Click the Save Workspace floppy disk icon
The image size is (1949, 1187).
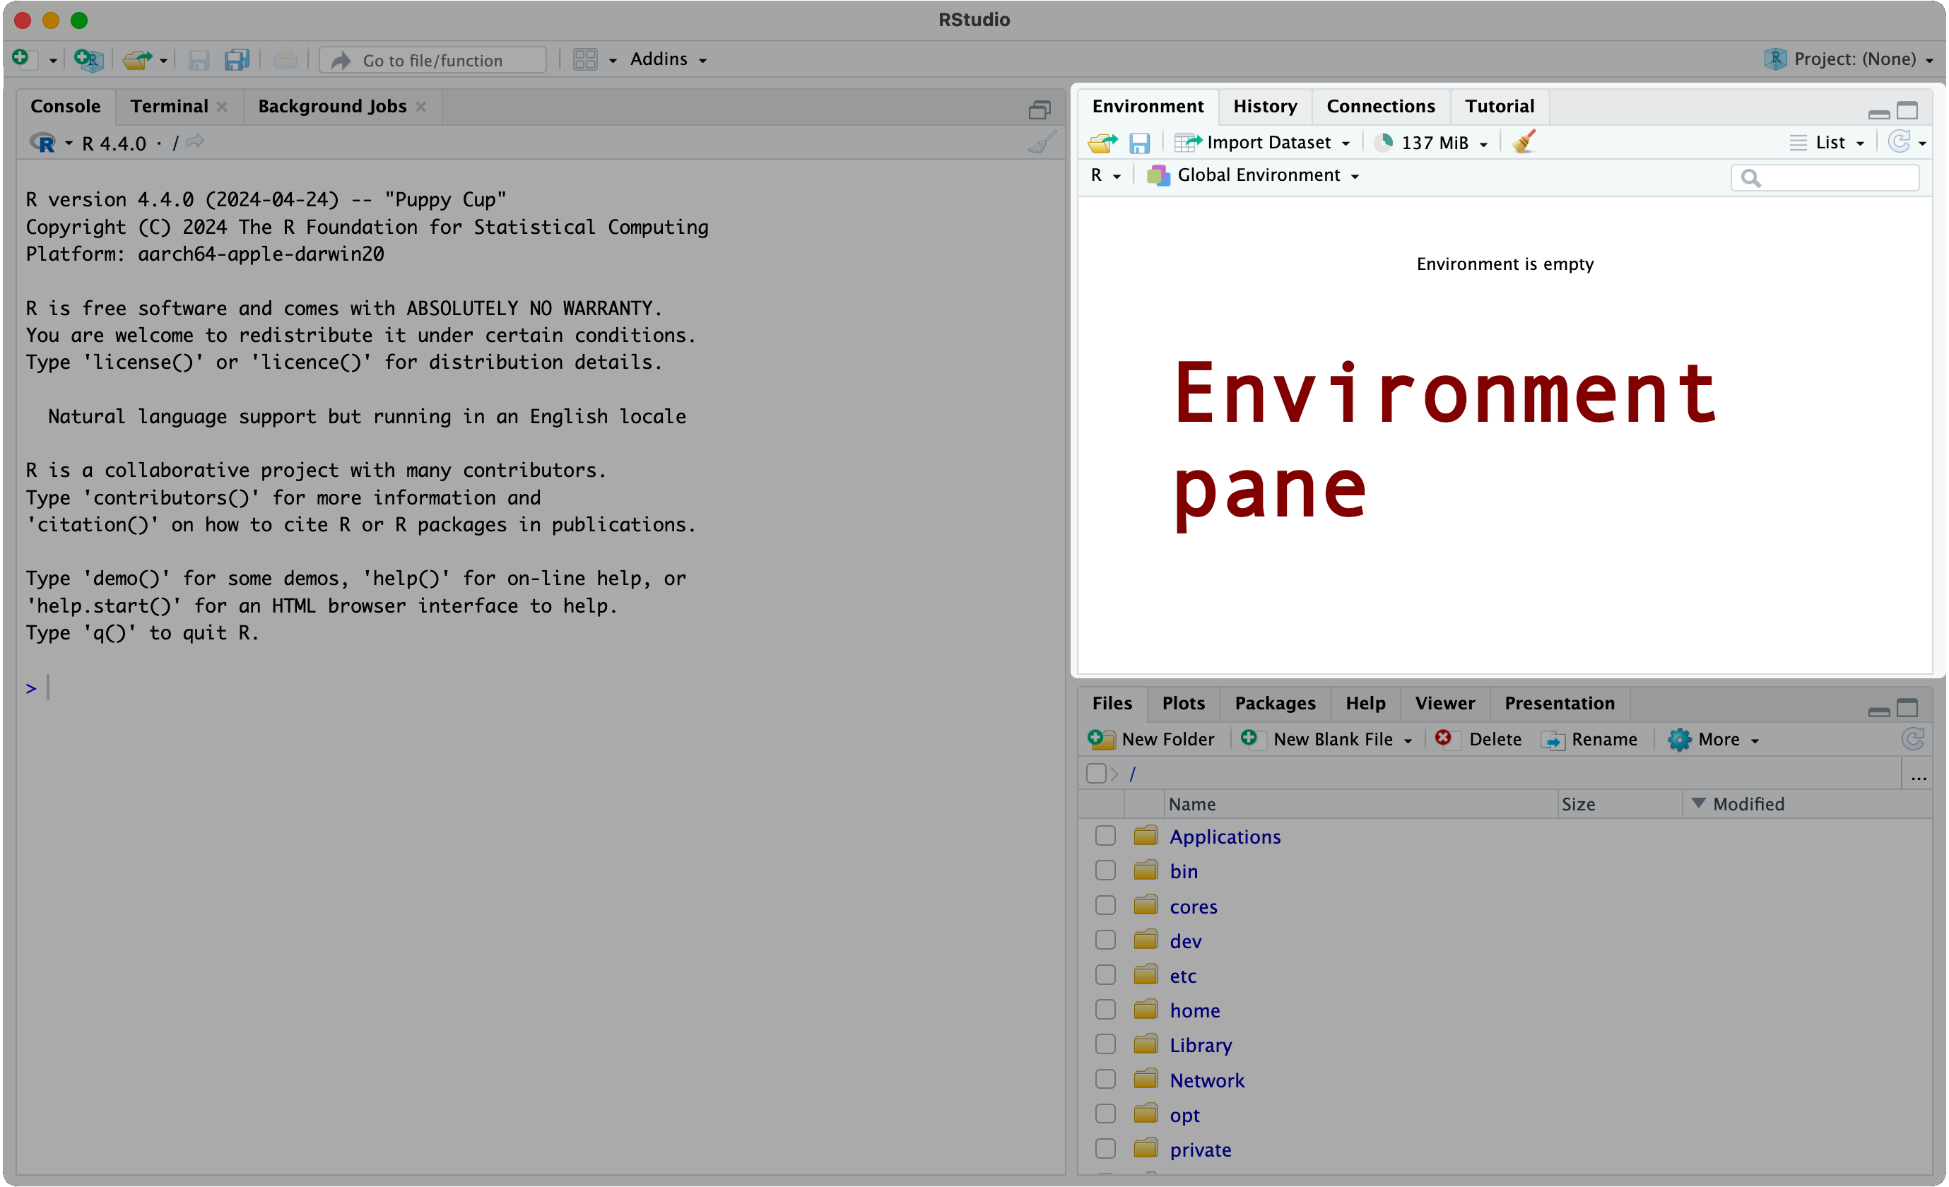tap(1139, 142)
